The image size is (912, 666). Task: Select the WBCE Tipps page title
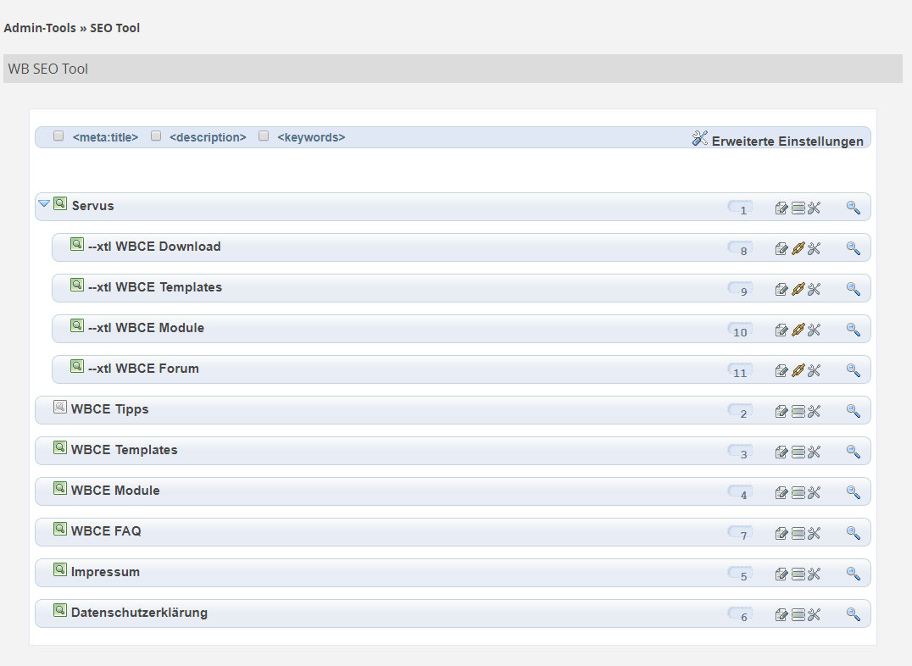110,409
